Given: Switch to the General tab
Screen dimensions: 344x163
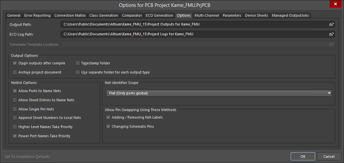Looking at the screenshot, I should [14, 15].
